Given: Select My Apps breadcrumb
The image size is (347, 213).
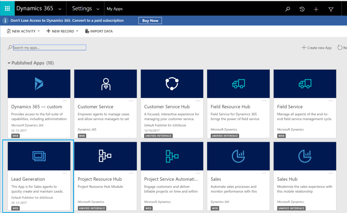Looking at the screenshot, I should [x=114, y=9].
